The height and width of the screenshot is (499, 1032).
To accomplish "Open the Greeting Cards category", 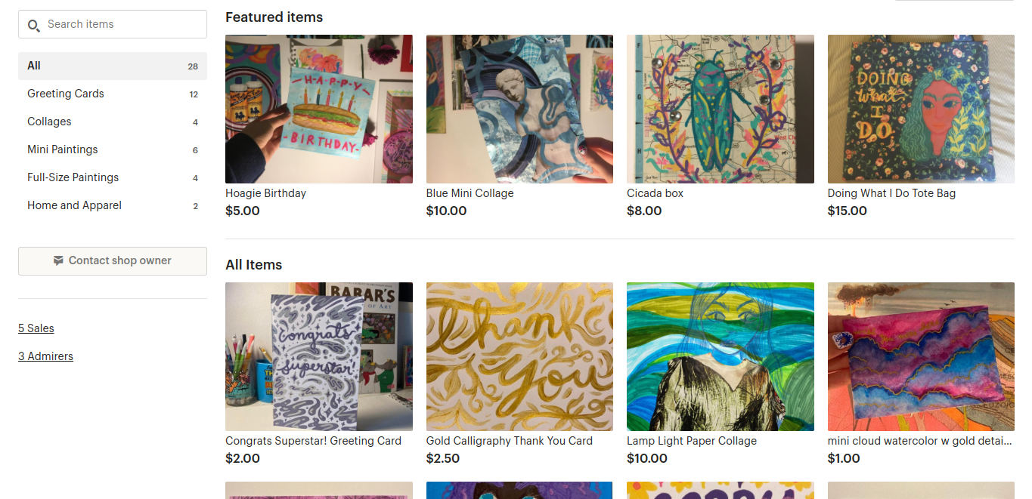I will (x=66, y=94).
